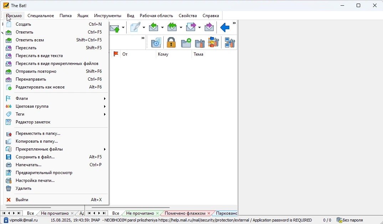This screenshot has height=224, width=383.
Task: Select Переслать в виде текста
Action: tap(56, 55)
